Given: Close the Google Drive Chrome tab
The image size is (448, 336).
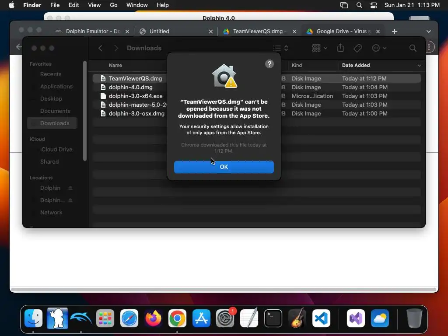Looking at the screenshot, I should pos(378,31).
